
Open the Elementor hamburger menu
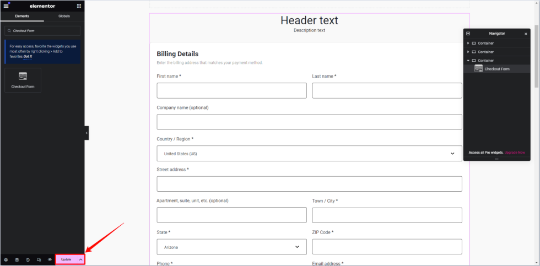pos(6,6)
